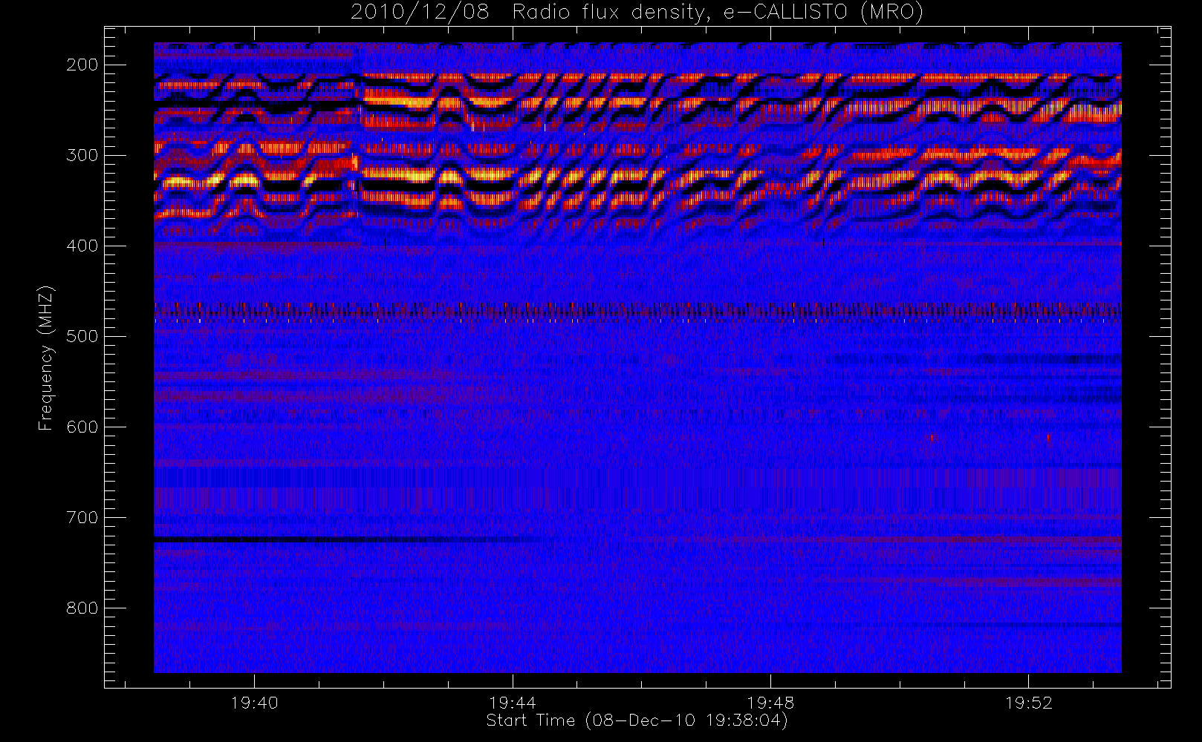Click the 700 frequency tick label

point(82,517)
